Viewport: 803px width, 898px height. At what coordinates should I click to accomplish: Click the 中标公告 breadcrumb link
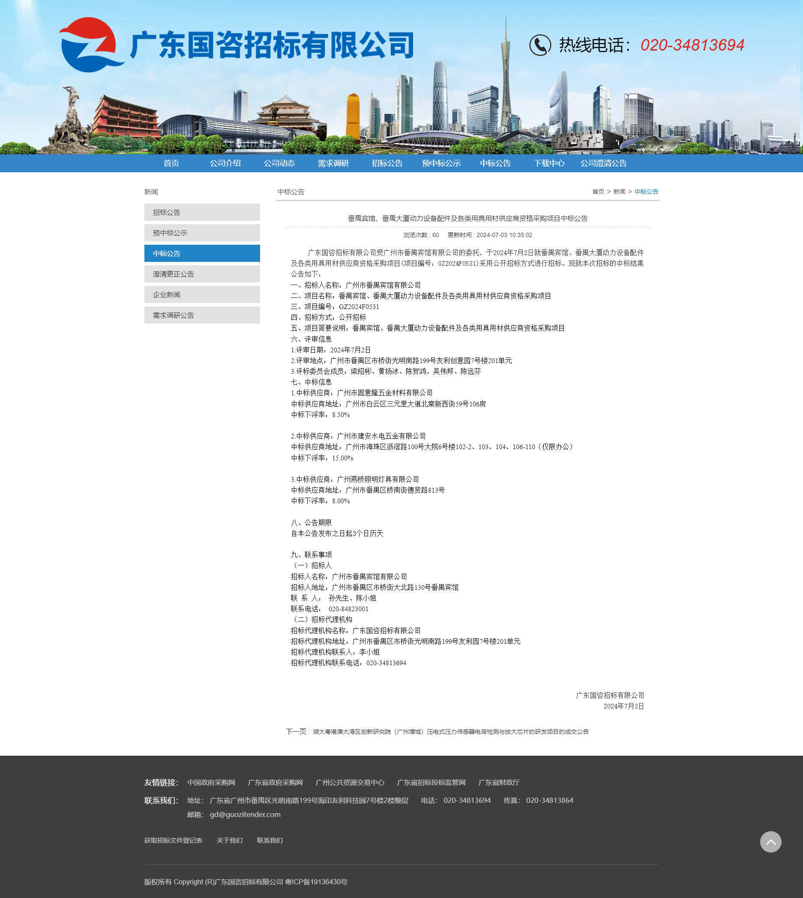tap(646, 192)
